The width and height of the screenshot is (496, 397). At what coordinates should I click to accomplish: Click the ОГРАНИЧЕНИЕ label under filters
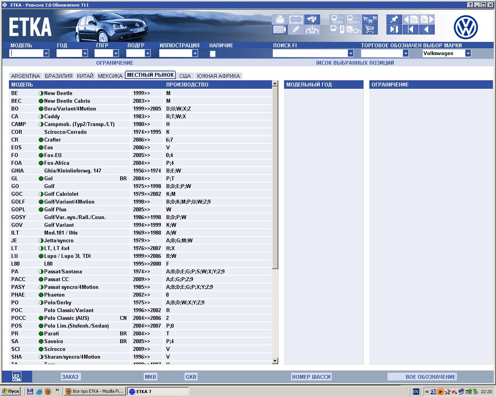click(x=115, y=63)
